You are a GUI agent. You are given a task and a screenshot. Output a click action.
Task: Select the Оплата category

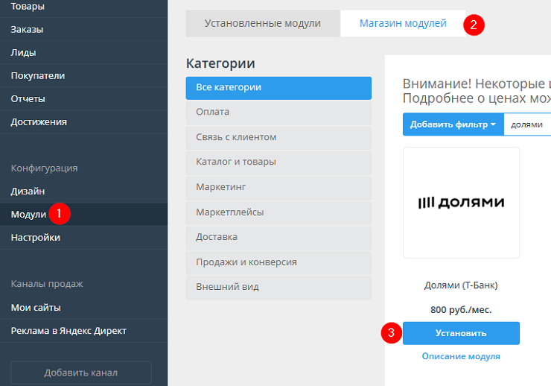pos(278,113)
